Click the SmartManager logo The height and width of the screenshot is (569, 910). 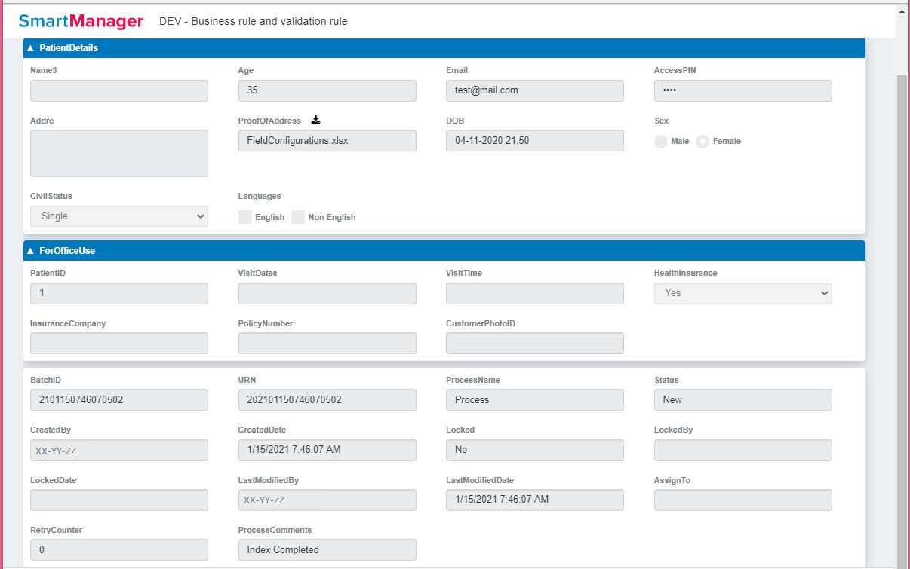81,21
